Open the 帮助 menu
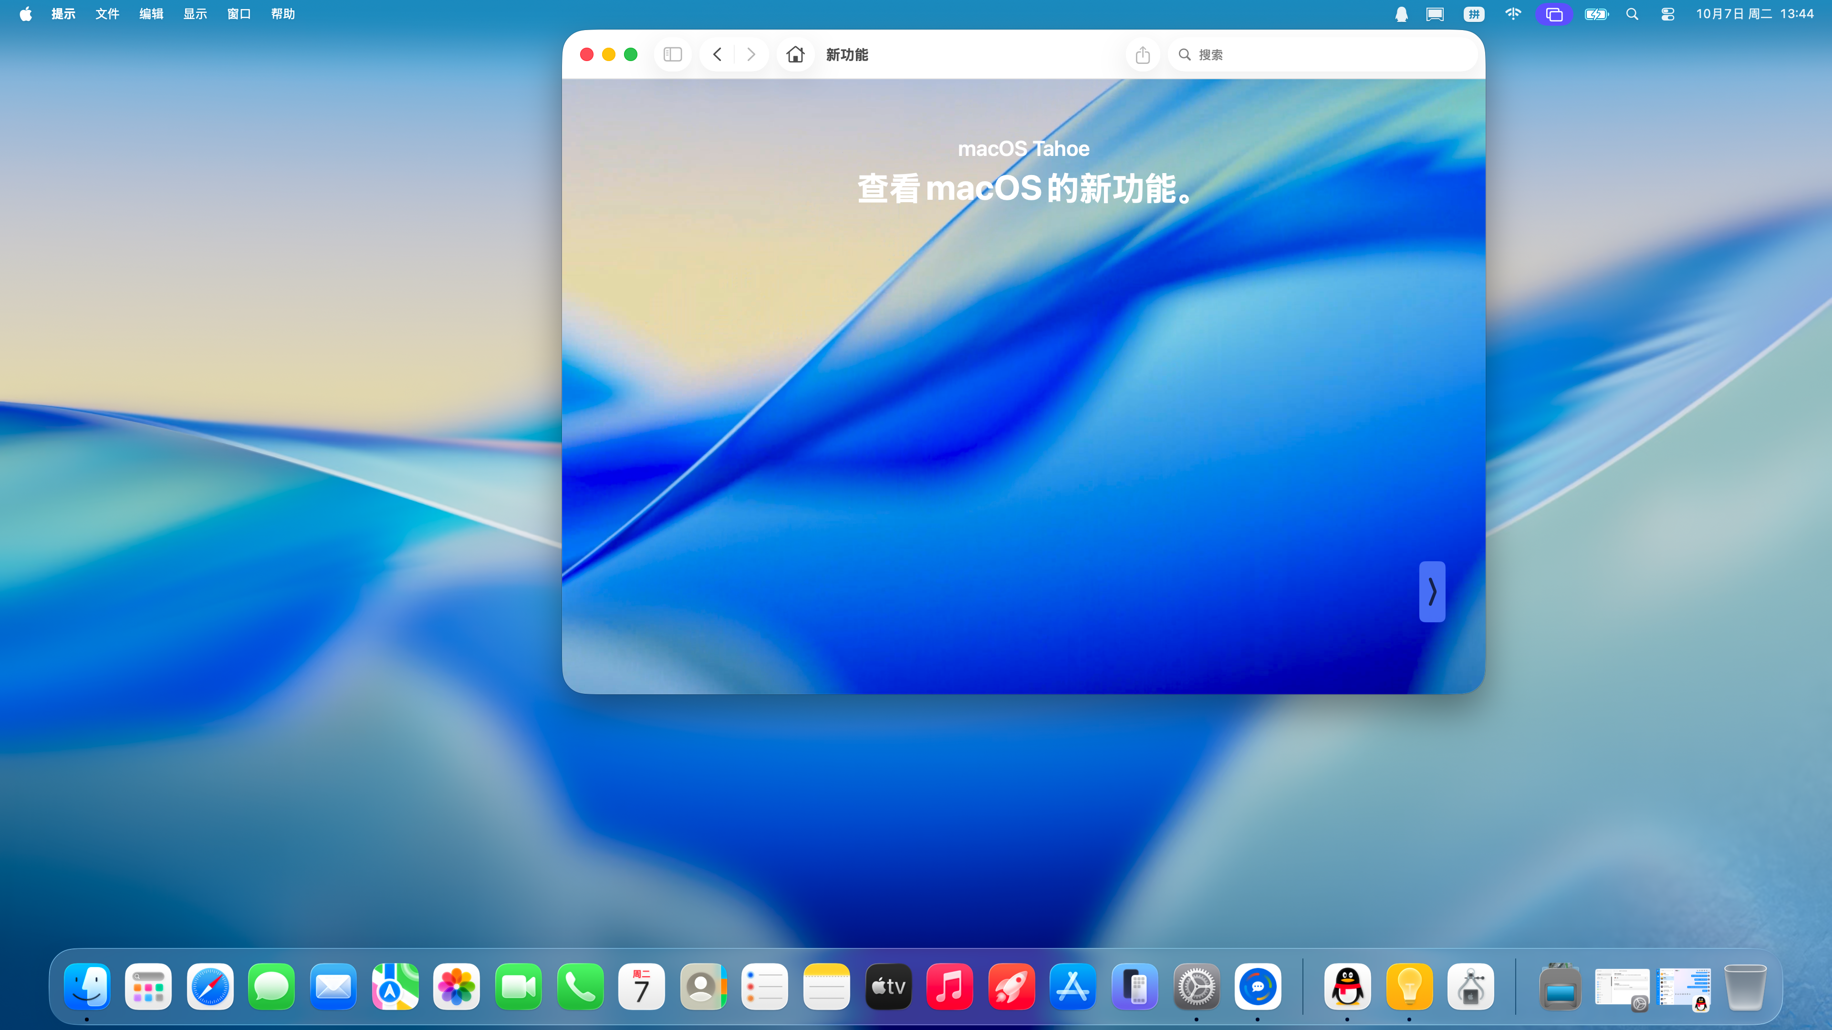 click(282, 14)
